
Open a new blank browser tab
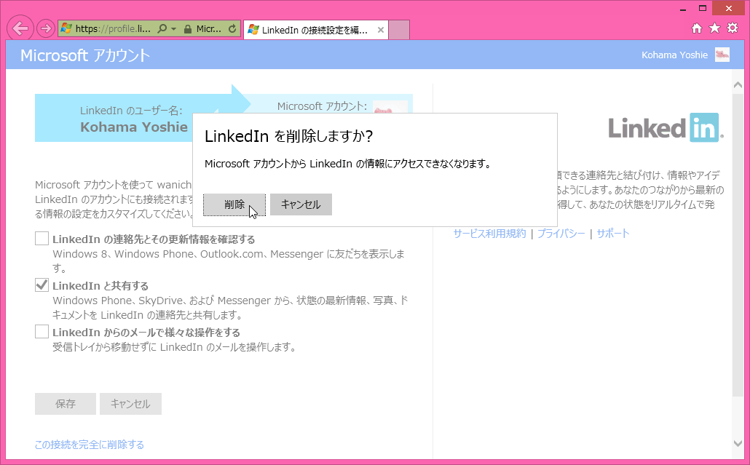click(x=399, y=30)
